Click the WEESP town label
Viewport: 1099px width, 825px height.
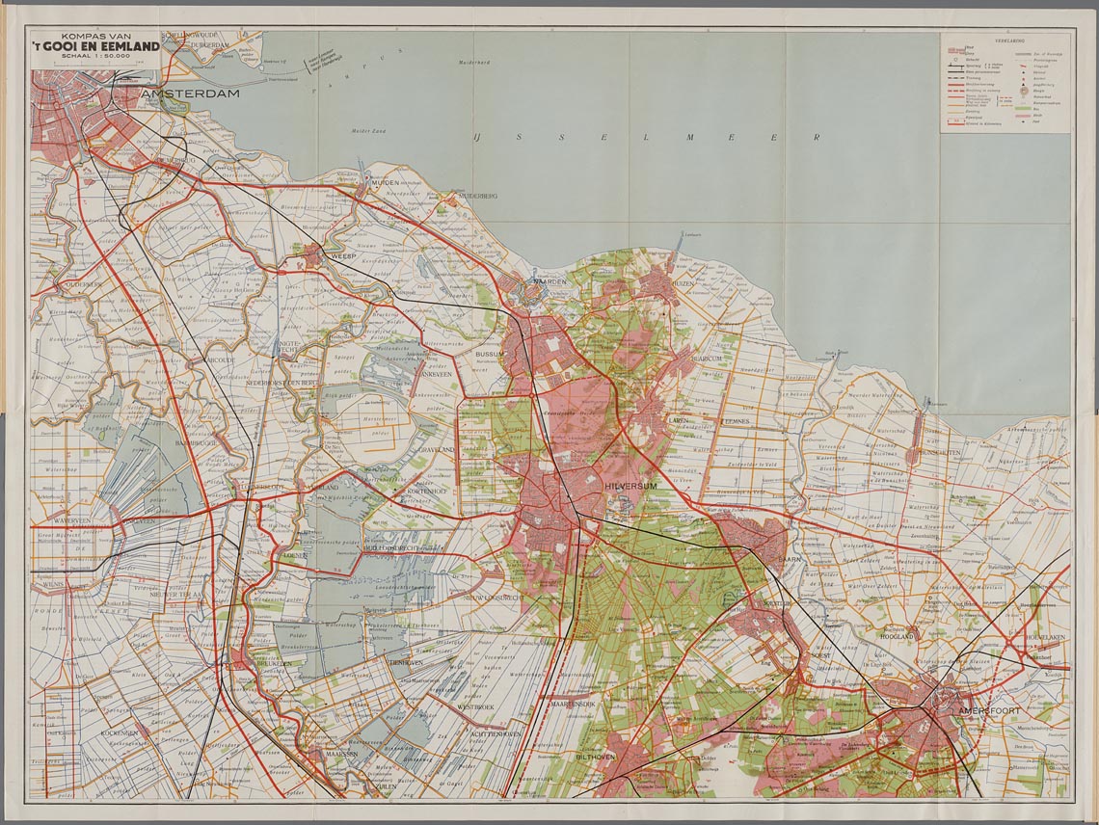pyautogui.click(x=342, y=257)
